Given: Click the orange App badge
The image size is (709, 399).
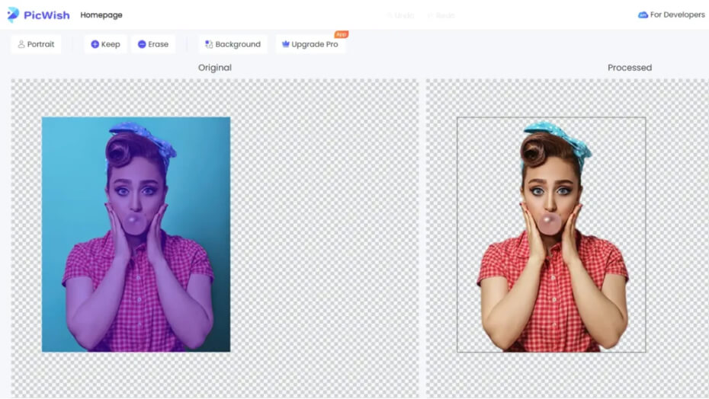Looking at the screenshot, I should pyautogui.click(x=341, y=34).
